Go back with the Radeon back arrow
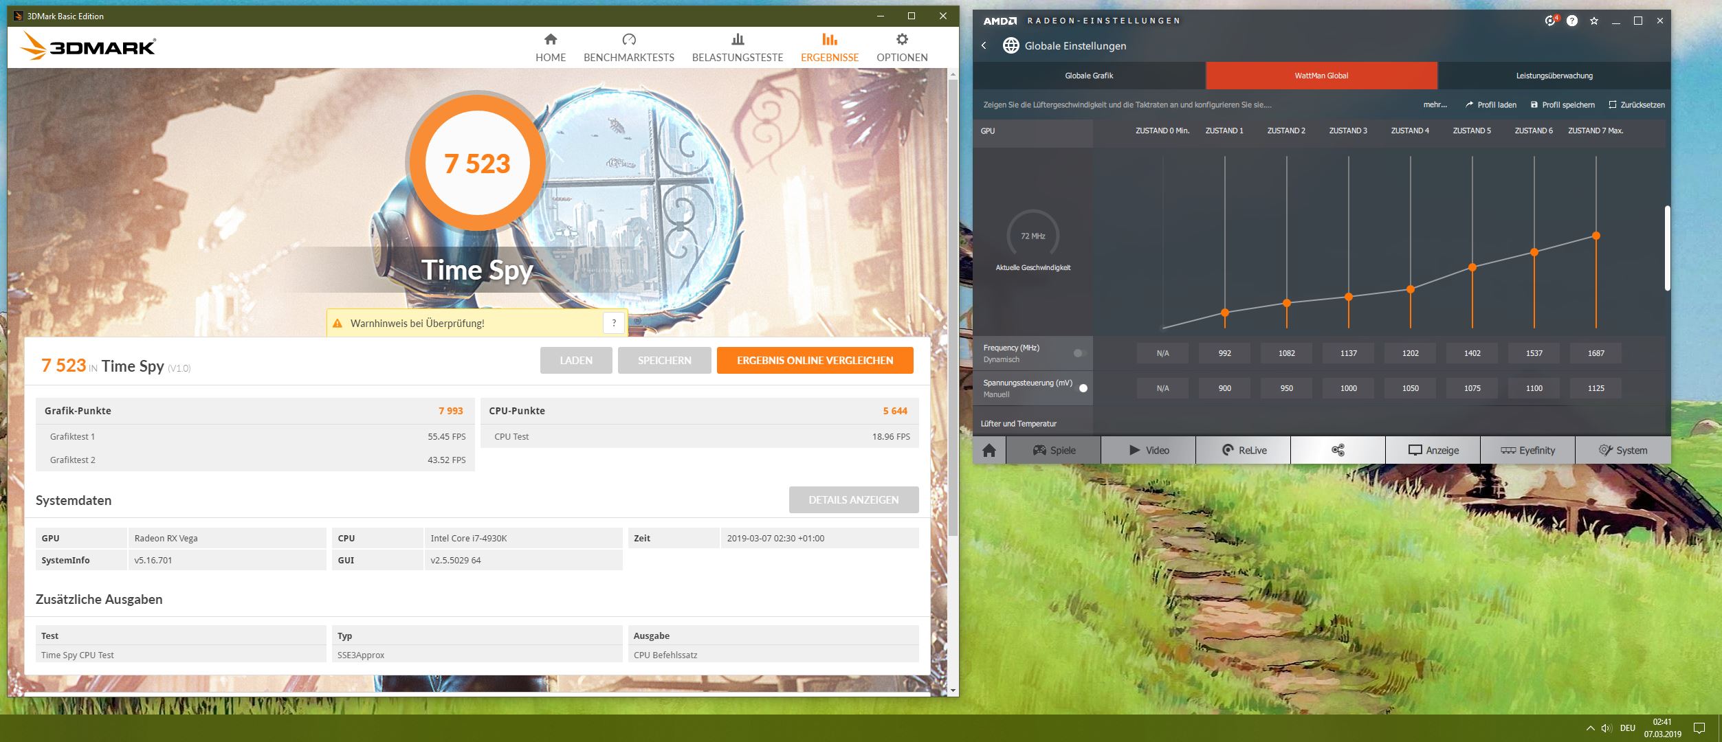The width and height of the screenshot is (1722, 742). click(984, 45)
